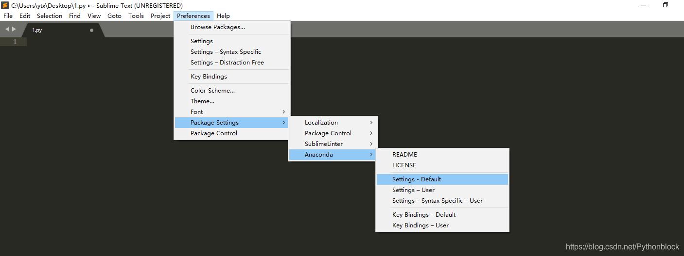Select the Anaconda package submenu
Viewport: 684px width, 256px height.
(333, 155)
